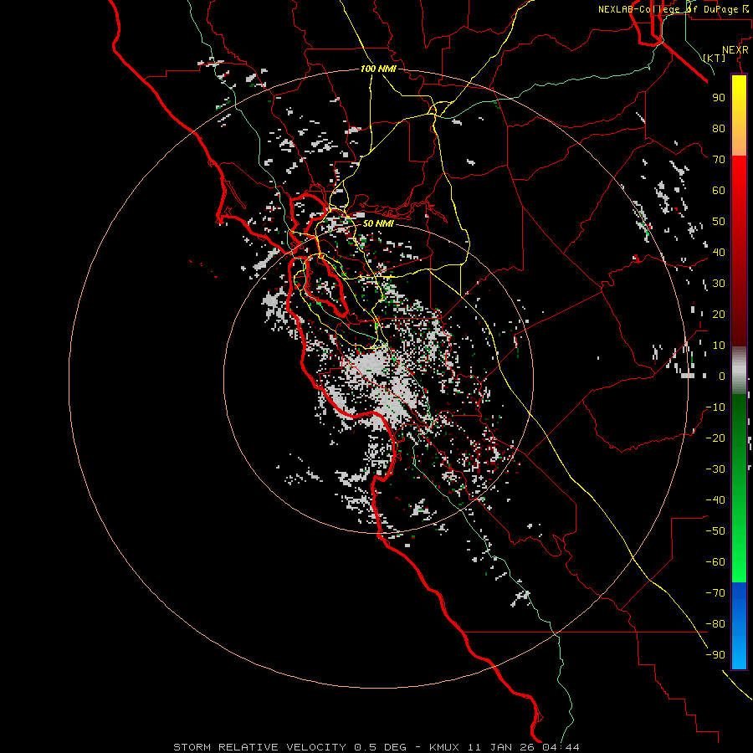
Task: Click the 30 value on the velocity scale
Action: click(x=719, y=284)
